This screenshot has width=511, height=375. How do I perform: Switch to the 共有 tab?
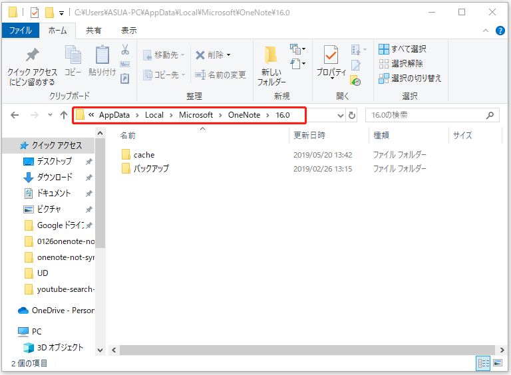(x=94, y=31)
